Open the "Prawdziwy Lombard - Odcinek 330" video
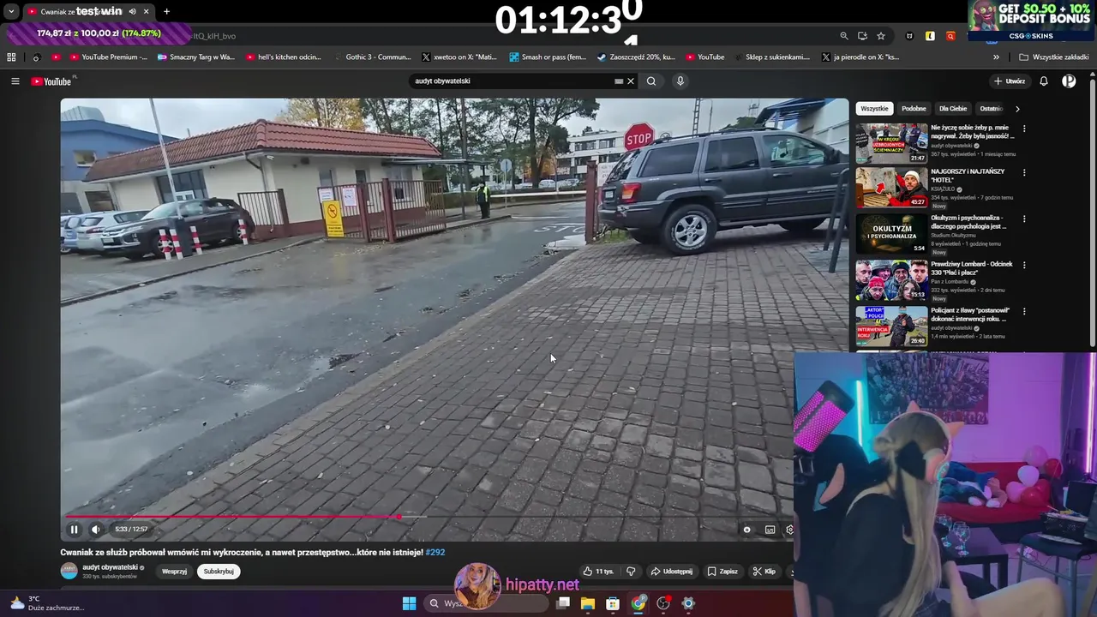Viewport: 1097px width, 617px height. click(891, 280)
